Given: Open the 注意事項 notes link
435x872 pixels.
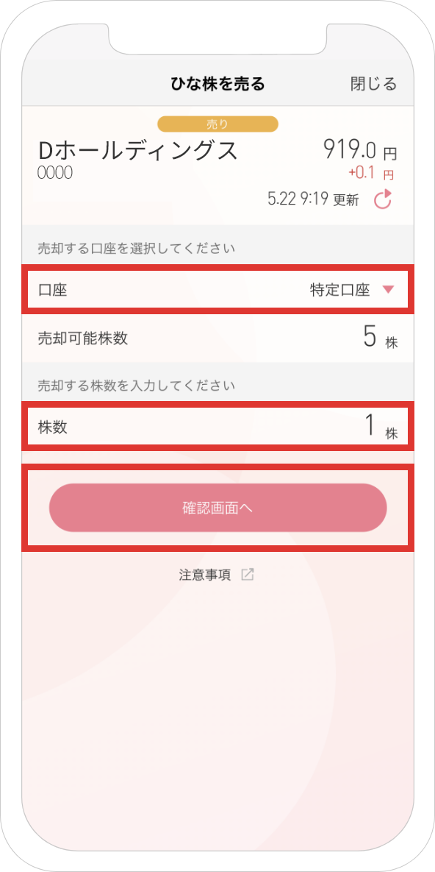Looking at the screenshot, I should [x=204, y=575].
